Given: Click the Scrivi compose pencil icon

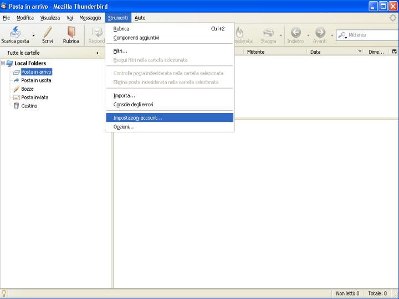Looking at the screenshot, I should coord(48,32).
